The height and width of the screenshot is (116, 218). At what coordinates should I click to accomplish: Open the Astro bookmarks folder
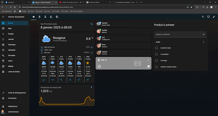(47, 11)
